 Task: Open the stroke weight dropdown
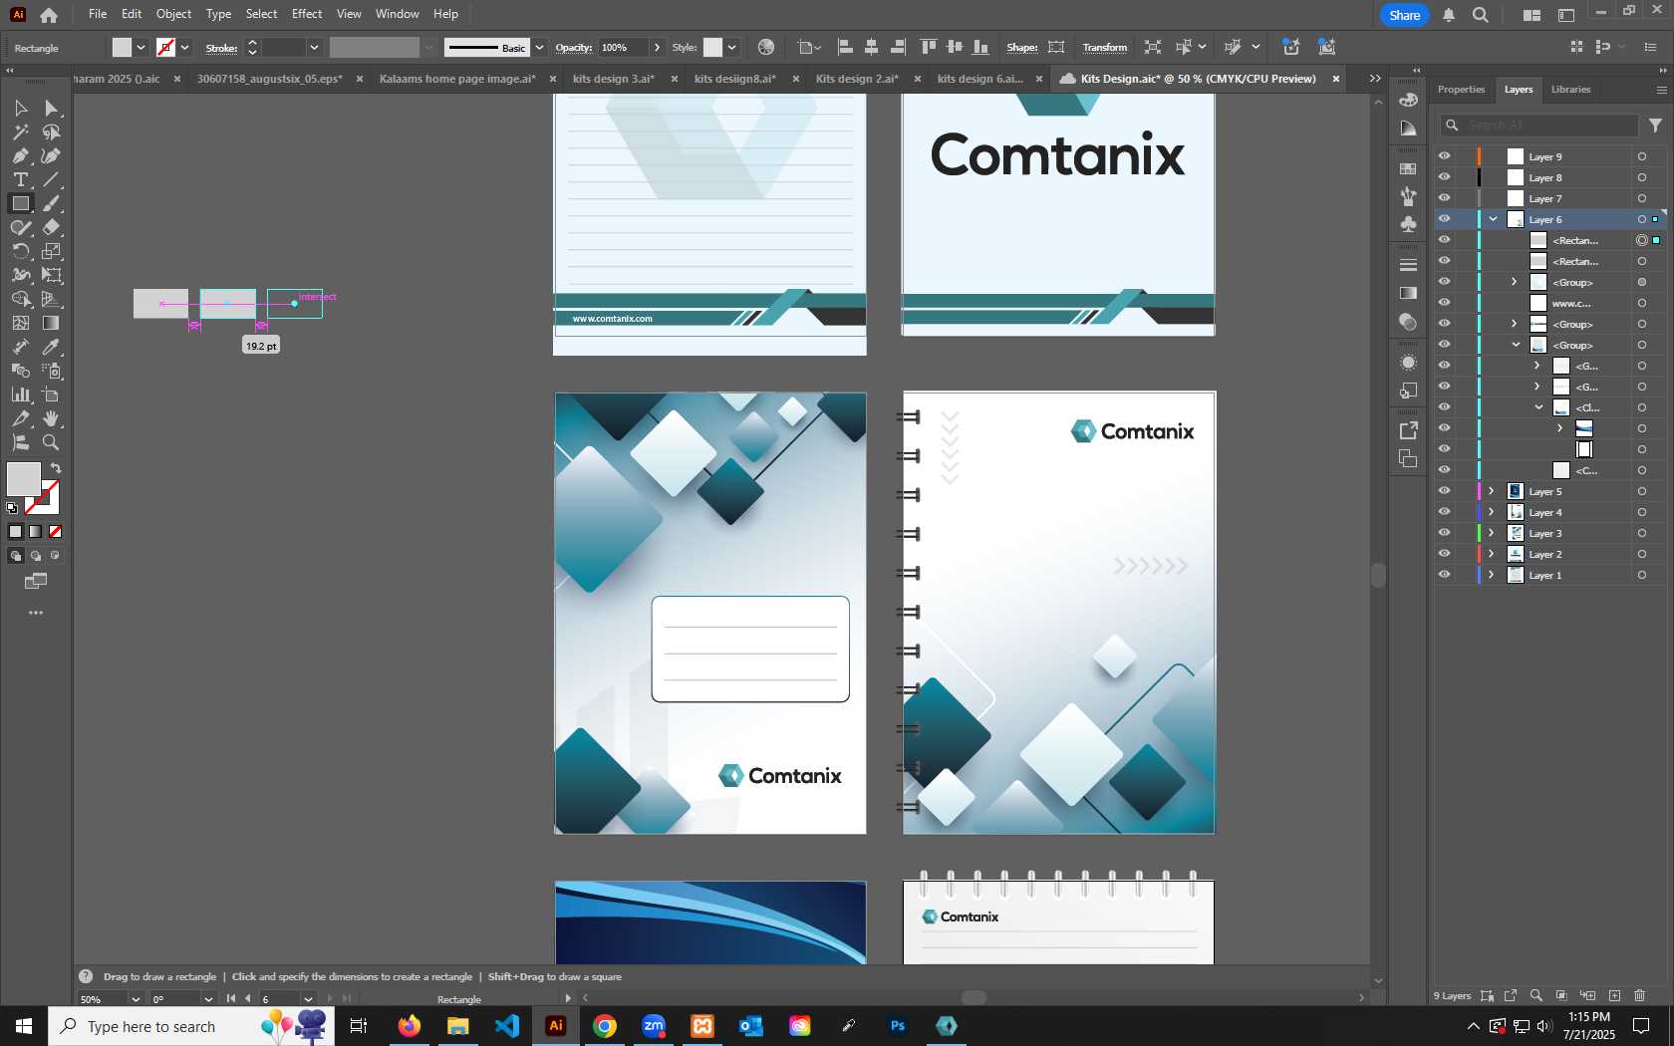314,47
